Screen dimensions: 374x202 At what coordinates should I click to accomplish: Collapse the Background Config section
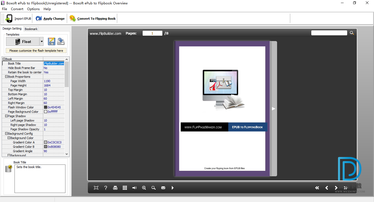[6, 134]
